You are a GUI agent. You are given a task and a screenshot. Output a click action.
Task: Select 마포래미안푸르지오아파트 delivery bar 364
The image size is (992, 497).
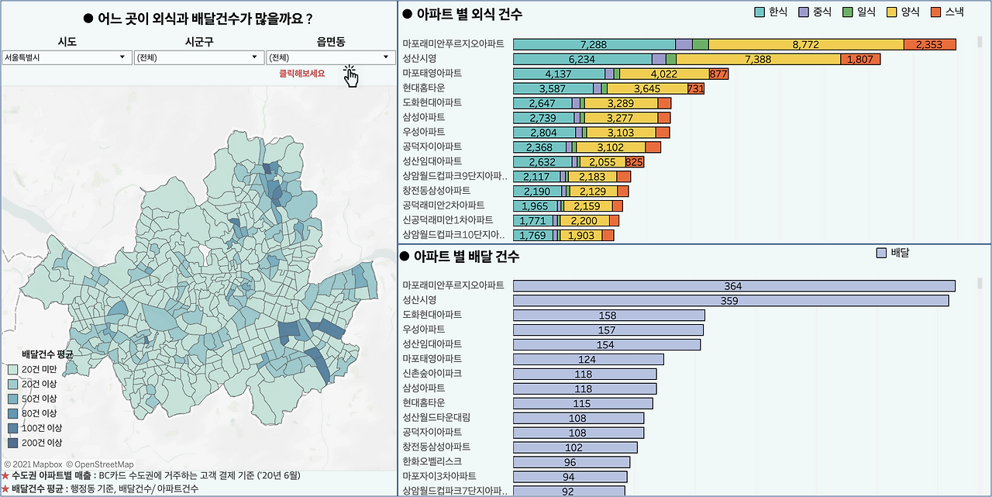click(x=735, y=285)
